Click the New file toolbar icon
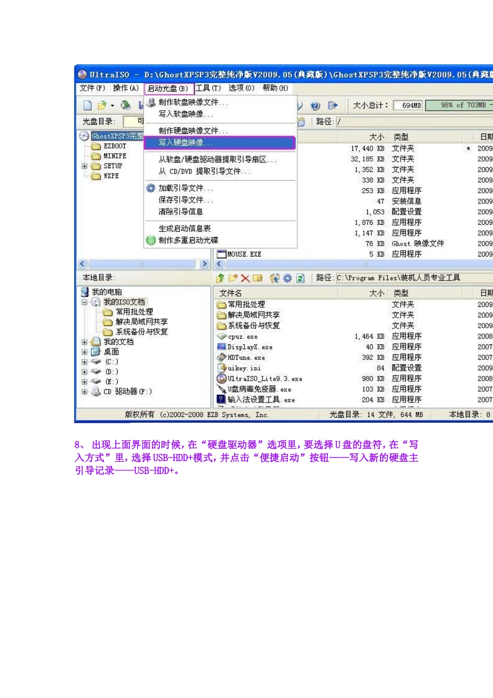Viewport: 493px width, 698px height. [88, 105]
